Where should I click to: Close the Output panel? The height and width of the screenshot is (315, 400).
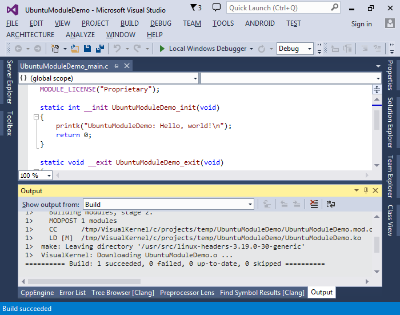pyautogui.click(x=375, y=190)
